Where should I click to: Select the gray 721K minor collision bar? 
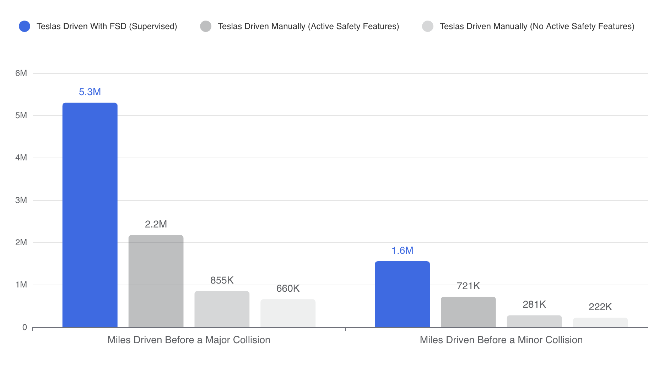pyautogui.click(x=468, y=312)
